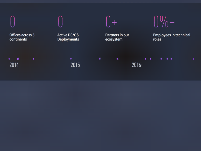Click the "0+" partners counter
This screenshot has height=151, width=201.
click(x=111, y=22)
